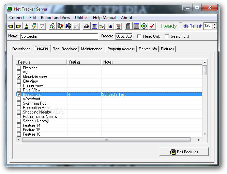Image resolution: width=227 pixels, height=174 pixels.
Task: Toggle the Read Only checkbox
Action: click(x=139, y=36)
